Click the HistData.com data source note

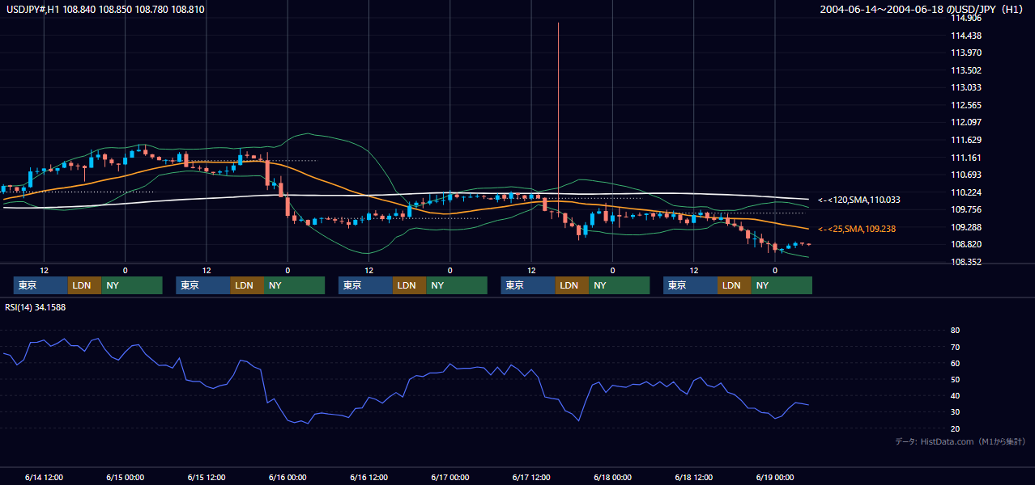pos(960,441)
